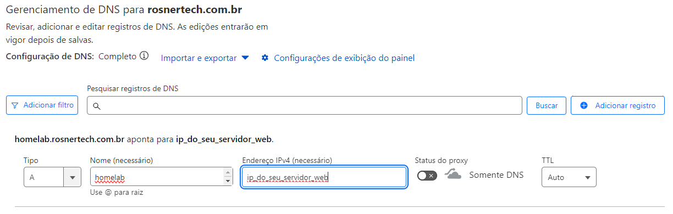Click the up arrow in Nome field

(x=229, y=173)
